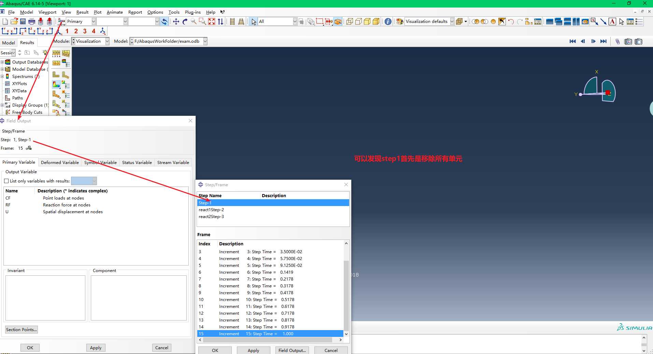Open the Color Code palette icon

click(400, 22)
